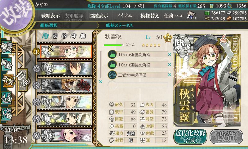Image resolution: width=248 pixels, height=149 pixels.
Task: Return to 母港 home port
Action: click(x=23, y=80)
